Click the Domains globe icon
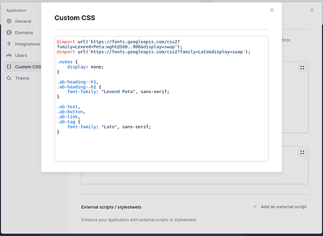 (x=9, y=33)
